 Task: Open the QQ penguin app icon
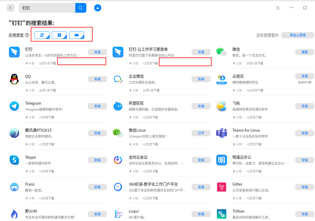pyautogui.click(x=14, y=79)
